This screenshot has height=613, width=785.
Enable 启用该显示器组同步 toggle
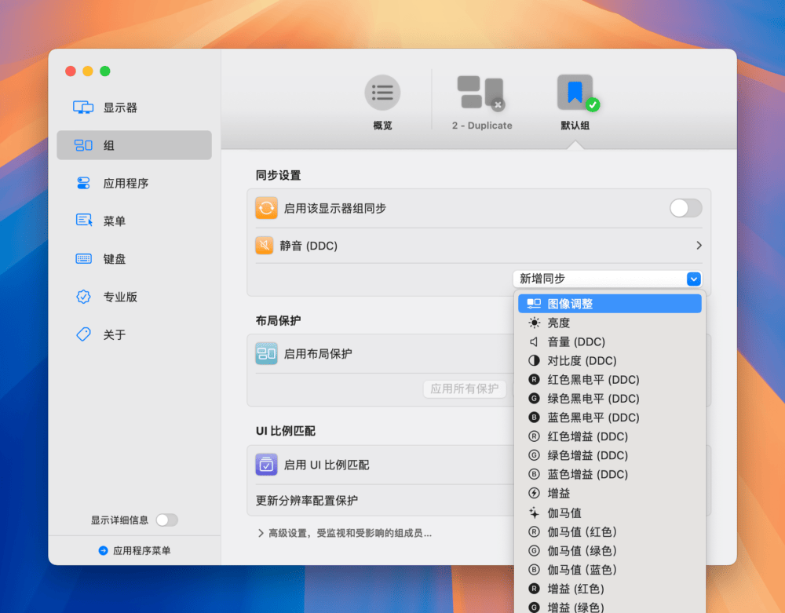[x=685, y=208]
